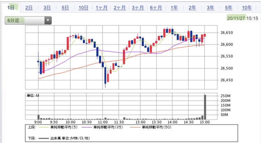Select the 5日 range tab
The height and width of the screenshot is (143, 261).
click(x=65, y=8)
